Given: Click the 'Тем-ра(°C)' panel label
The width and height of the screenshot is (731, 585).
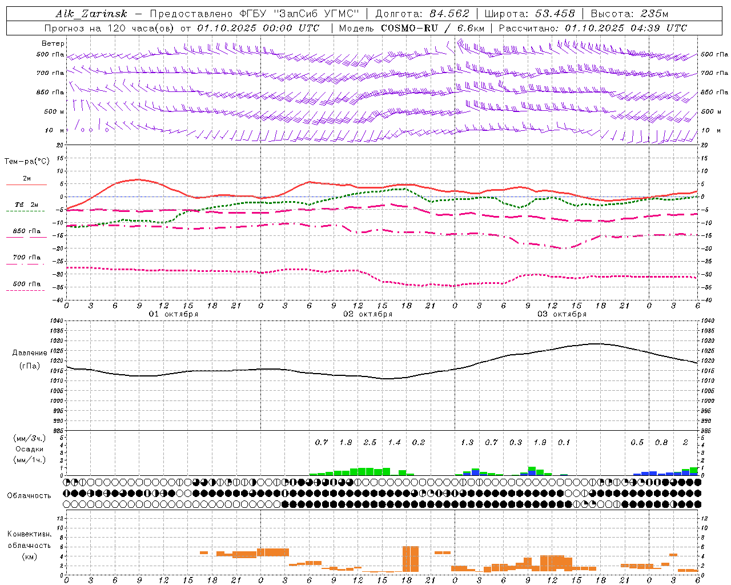Looking at the screenshot, I should click(27, 162).
